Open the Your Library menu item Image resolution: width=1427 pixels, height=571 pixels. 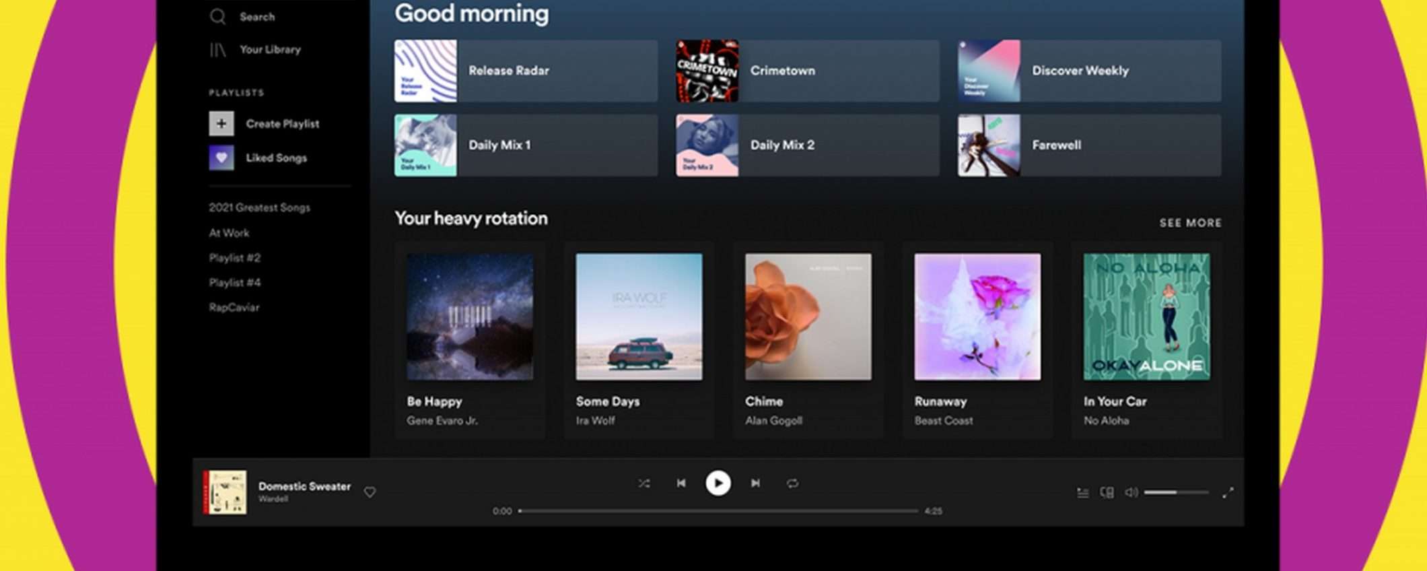point(270,49)
